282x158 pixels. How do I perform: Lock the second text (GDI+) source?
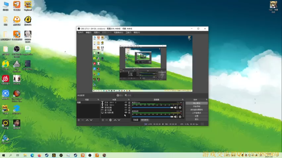click(129, 105)
